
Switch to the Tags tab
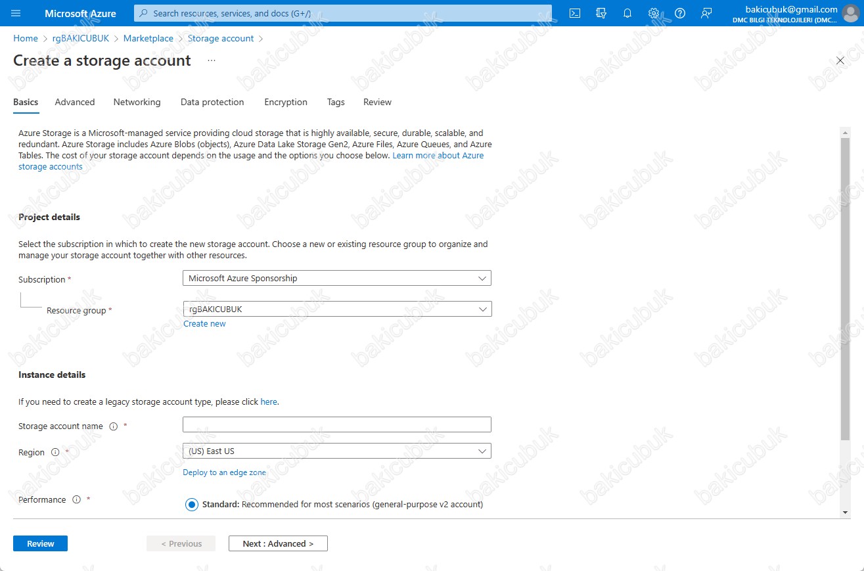point(336,102)
